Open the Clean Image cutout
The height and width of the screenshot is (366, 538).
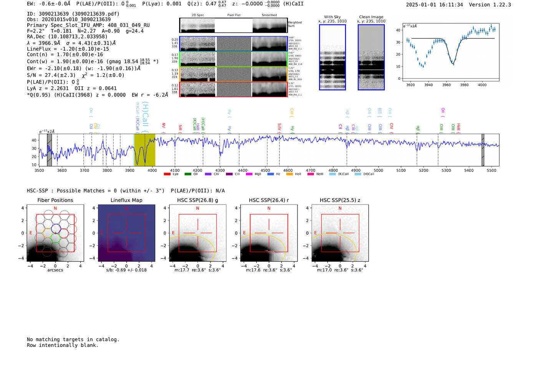click(x=371, y=57)
